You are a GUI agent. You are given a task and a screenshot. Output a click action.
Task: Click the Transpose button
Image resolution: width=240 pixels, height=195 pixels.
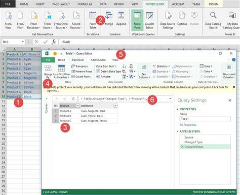point(79,66)
